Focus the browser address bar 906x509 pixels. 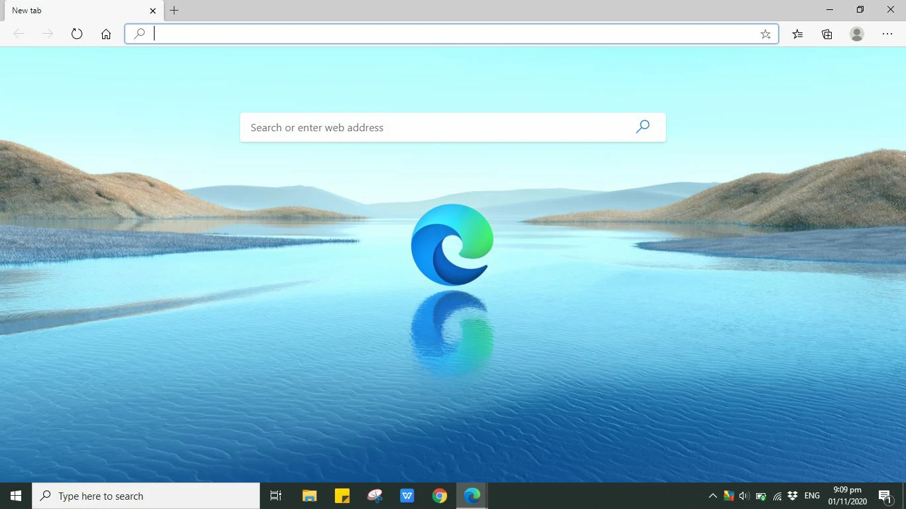tap(451, 34)
